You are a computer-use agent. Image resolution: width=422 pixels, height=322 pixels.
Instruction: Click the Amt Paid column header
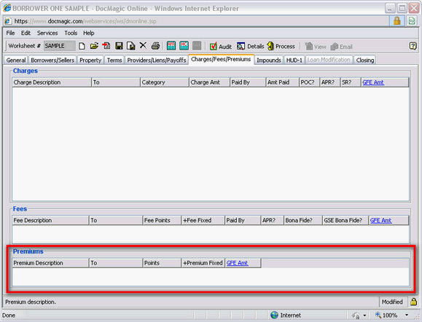[x=282, y=82]
